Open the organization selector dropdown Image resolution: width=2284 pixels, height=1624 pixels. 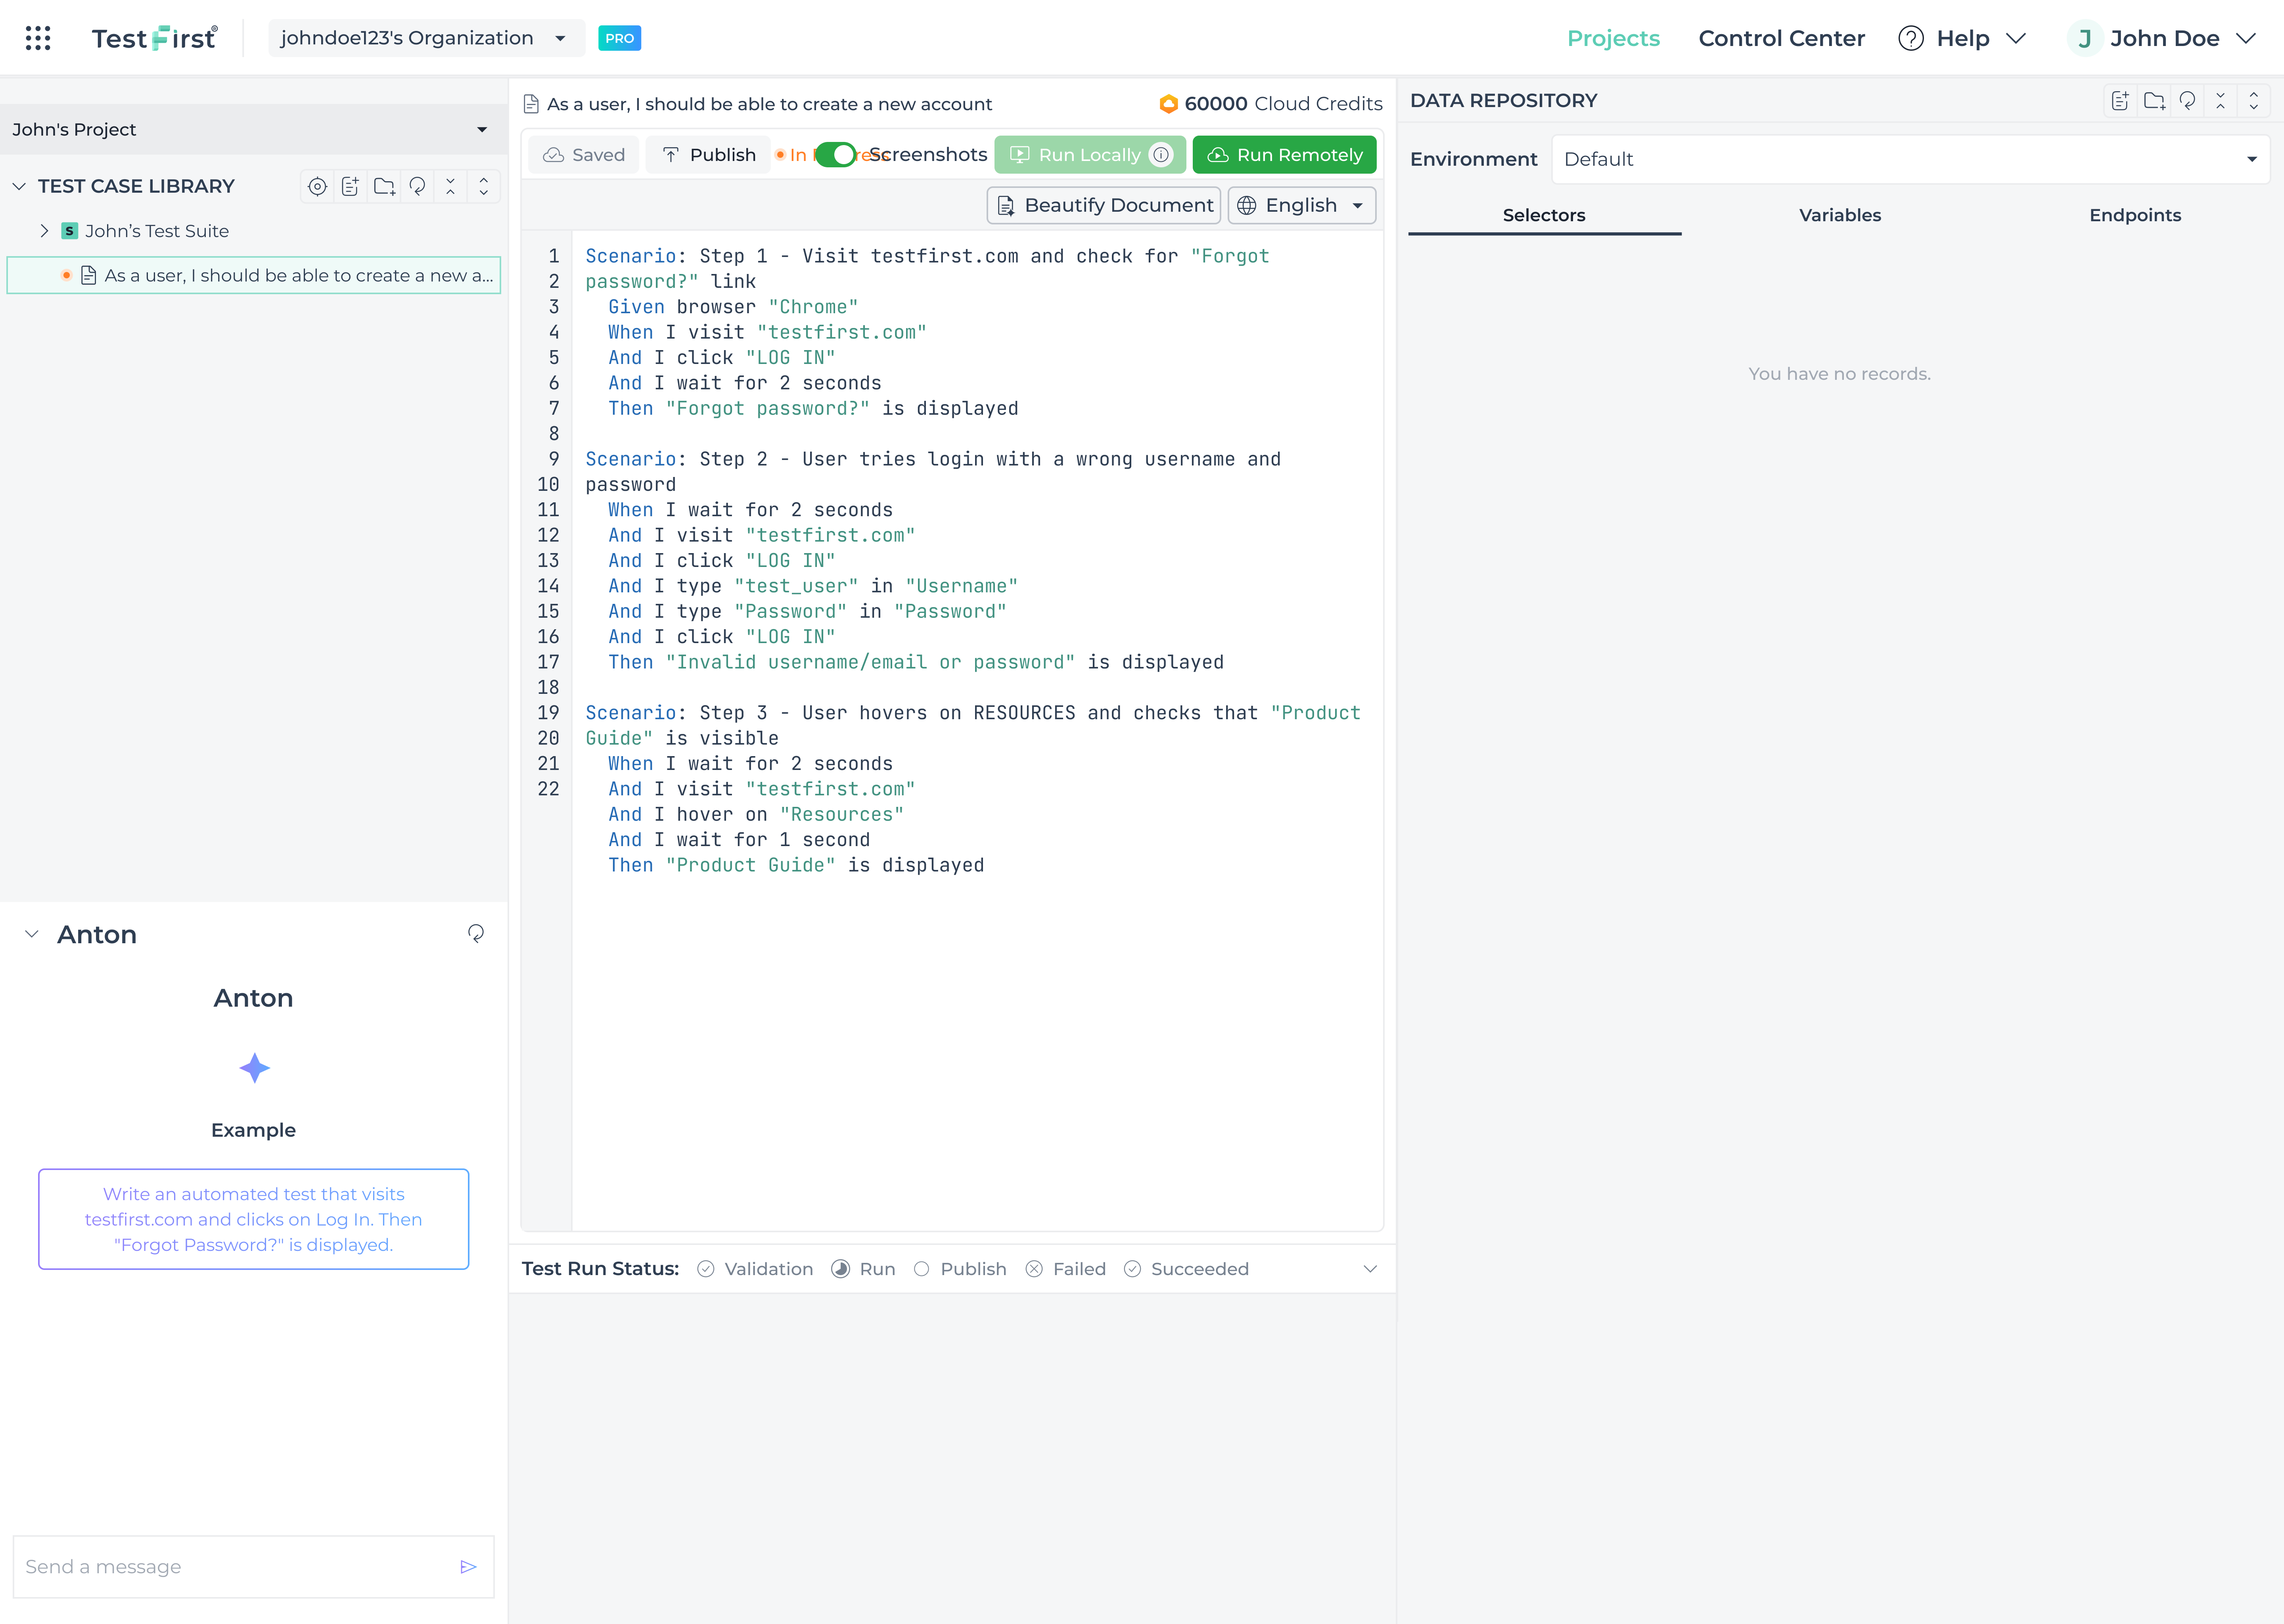pos(427,38)
